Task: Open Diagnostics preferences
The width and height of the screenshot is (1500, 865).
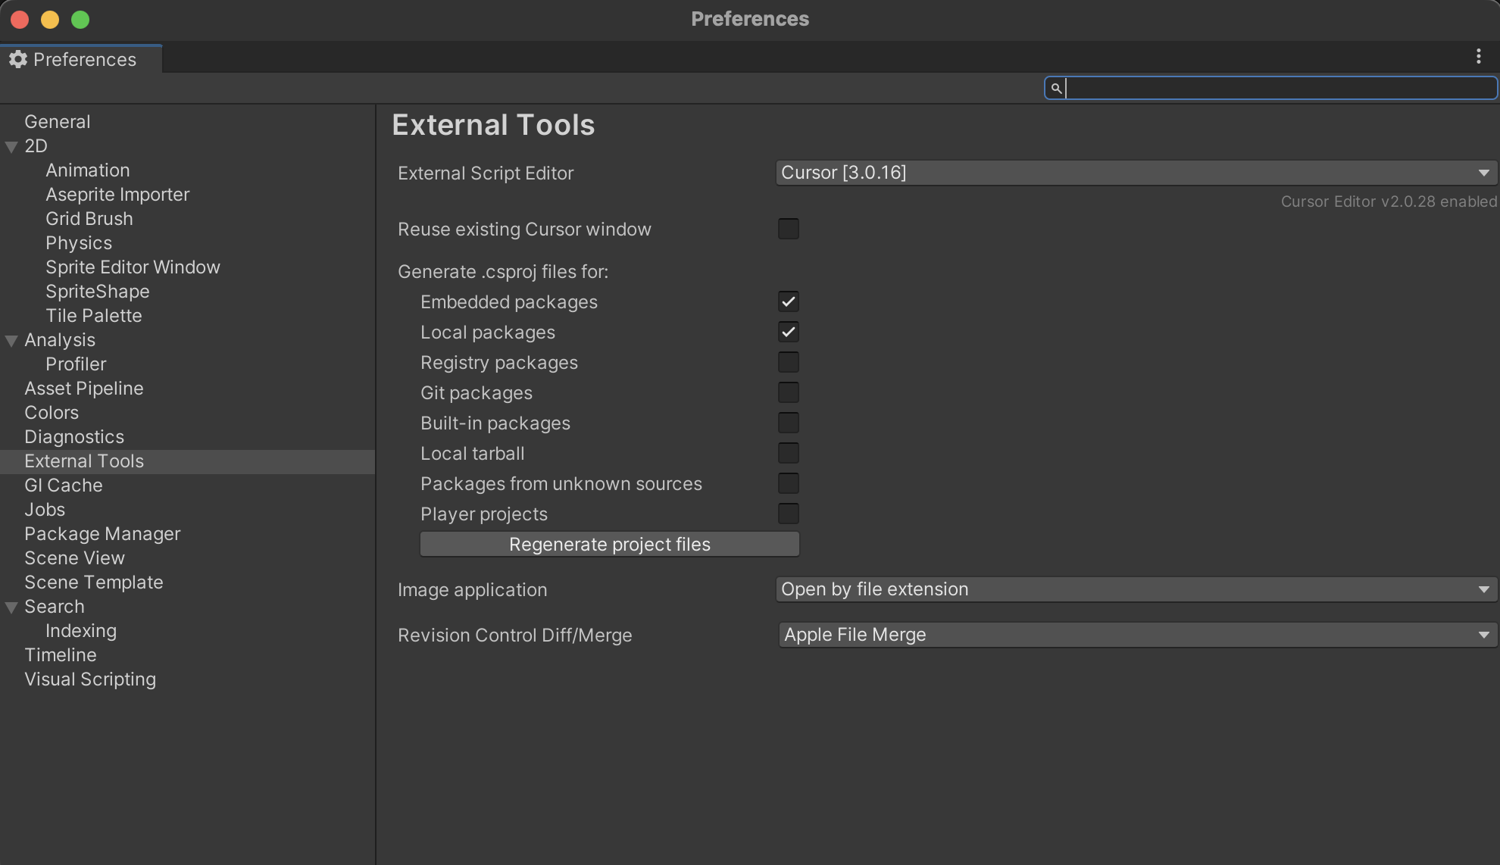Action: pos(74,436)
